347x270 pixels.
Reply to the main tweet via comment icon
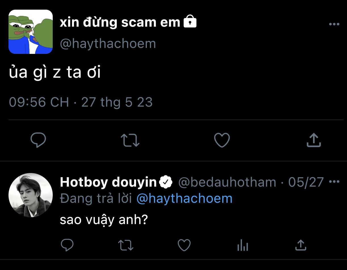pos(38,140)
